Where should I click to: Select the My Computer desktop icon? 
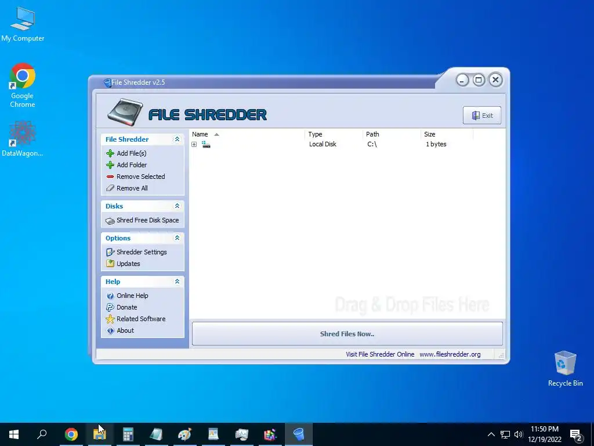coord(23,24)
